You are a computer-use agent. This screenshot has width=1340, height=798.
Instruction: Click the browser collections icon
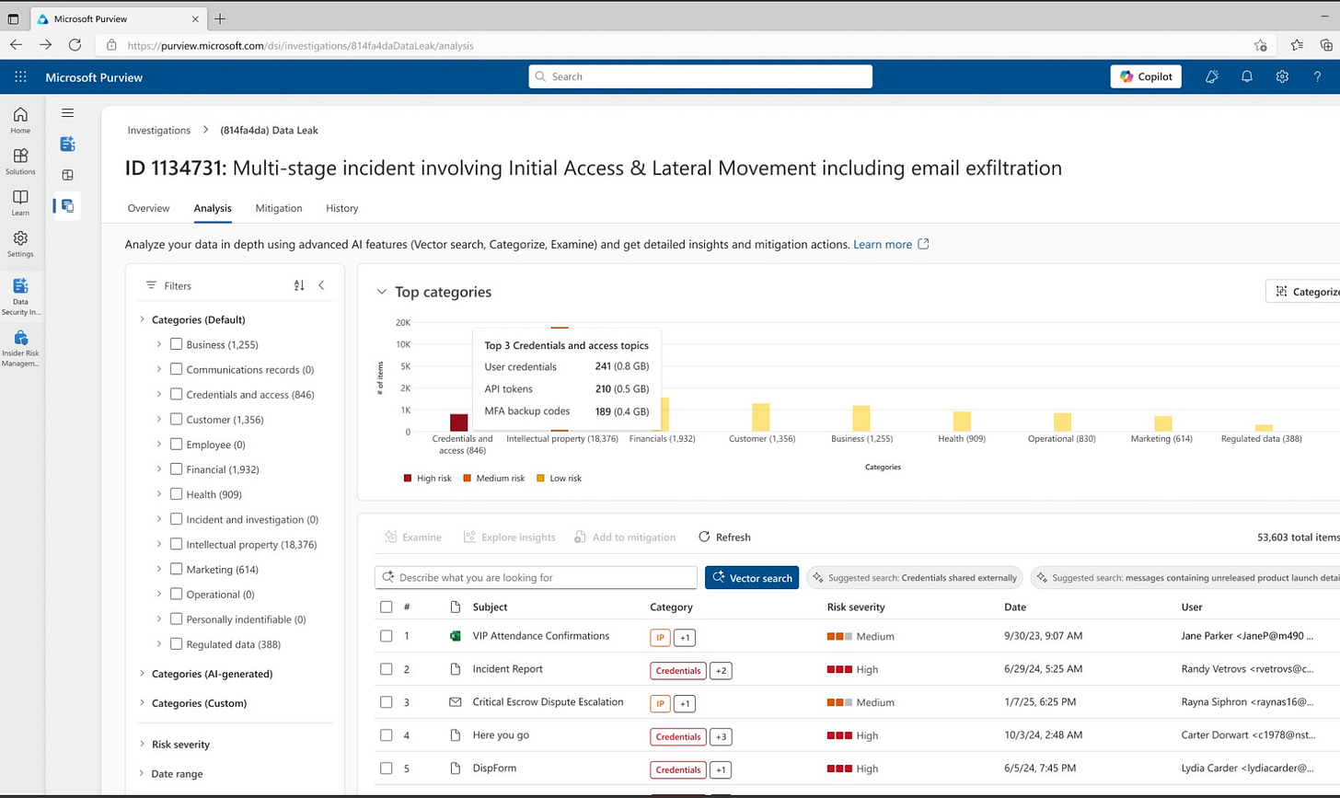[1326, 44]
